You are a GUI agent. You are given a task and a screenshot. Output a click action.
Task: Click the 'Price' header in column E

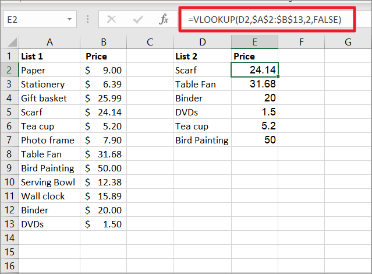coord(255,56)
